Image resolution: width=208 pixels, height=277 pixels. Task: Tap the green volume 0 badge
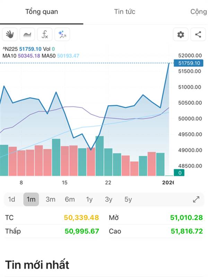pos(179,172)
